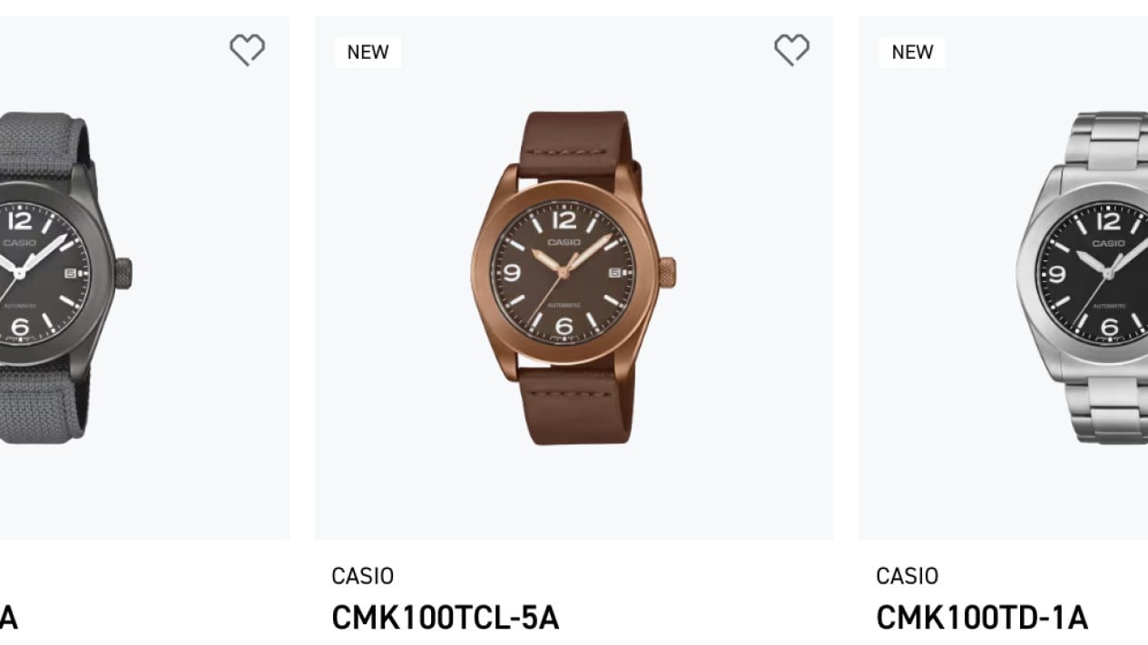This screenshot has width=1148, height=645.
Task: Click the heart icon on CMK100TCL-5A card
Action: [x=791, y=50]
